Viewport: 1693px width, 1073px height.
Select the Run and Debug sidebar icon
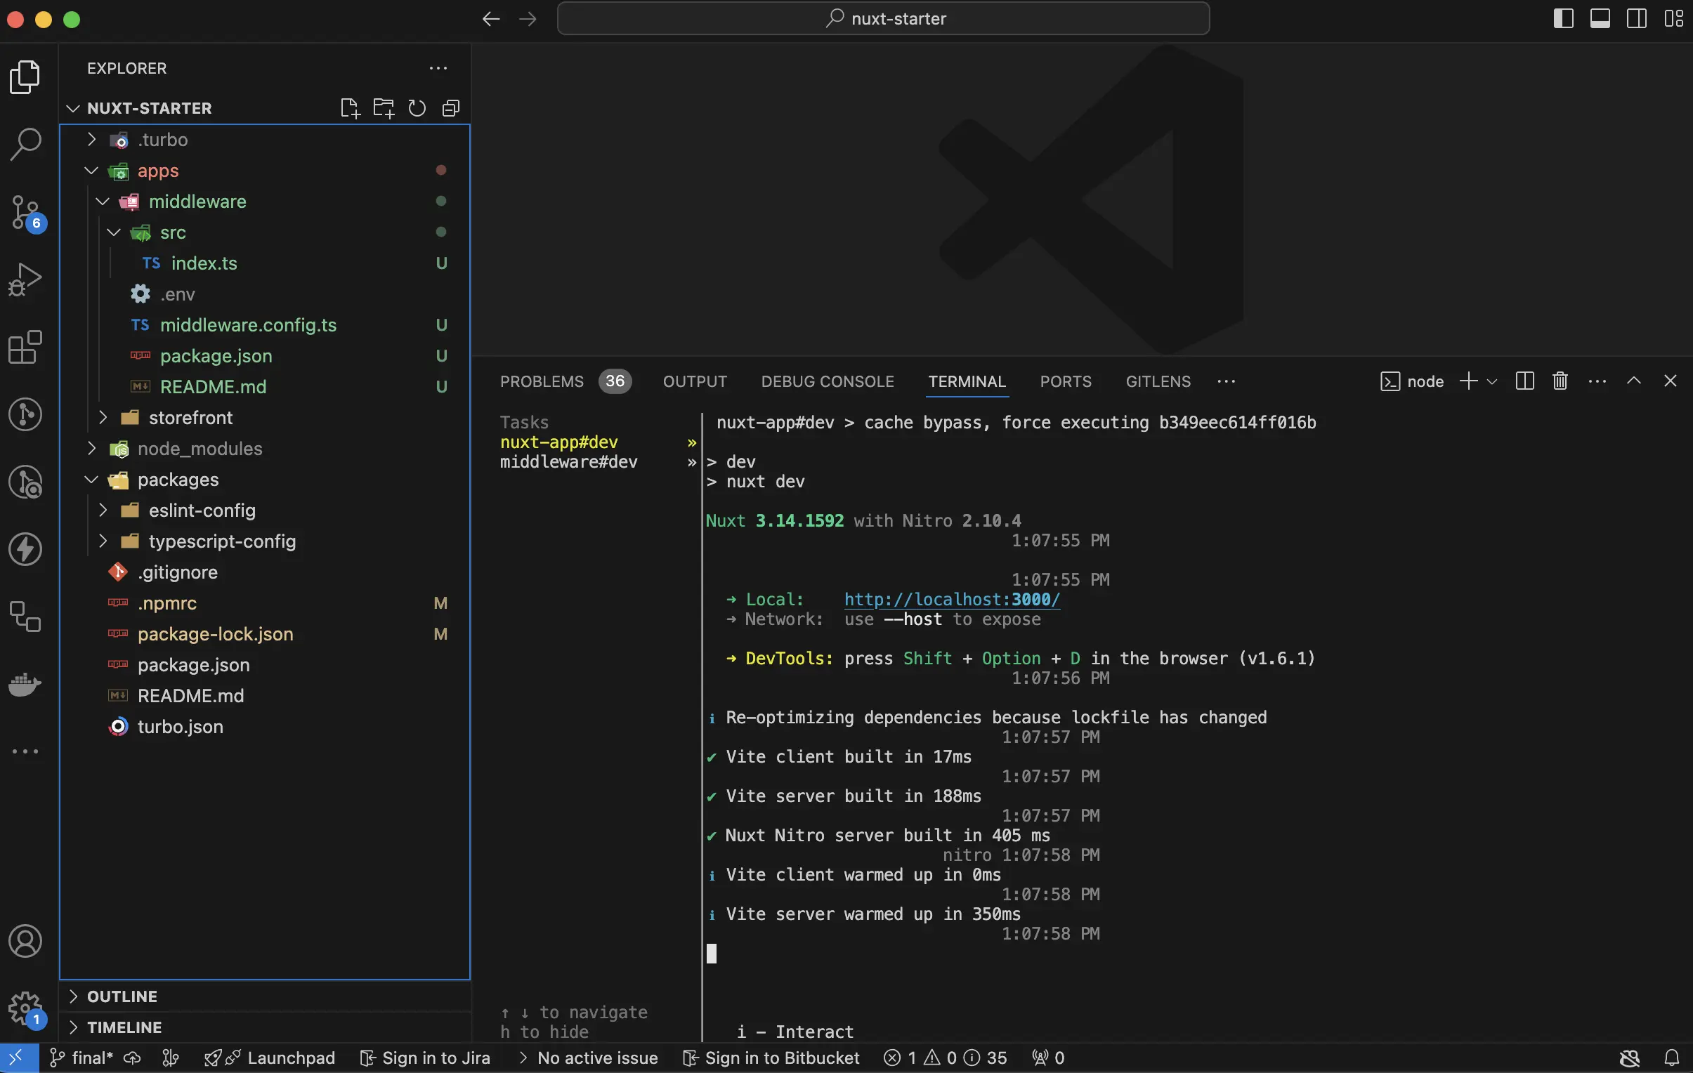point(26,279)
